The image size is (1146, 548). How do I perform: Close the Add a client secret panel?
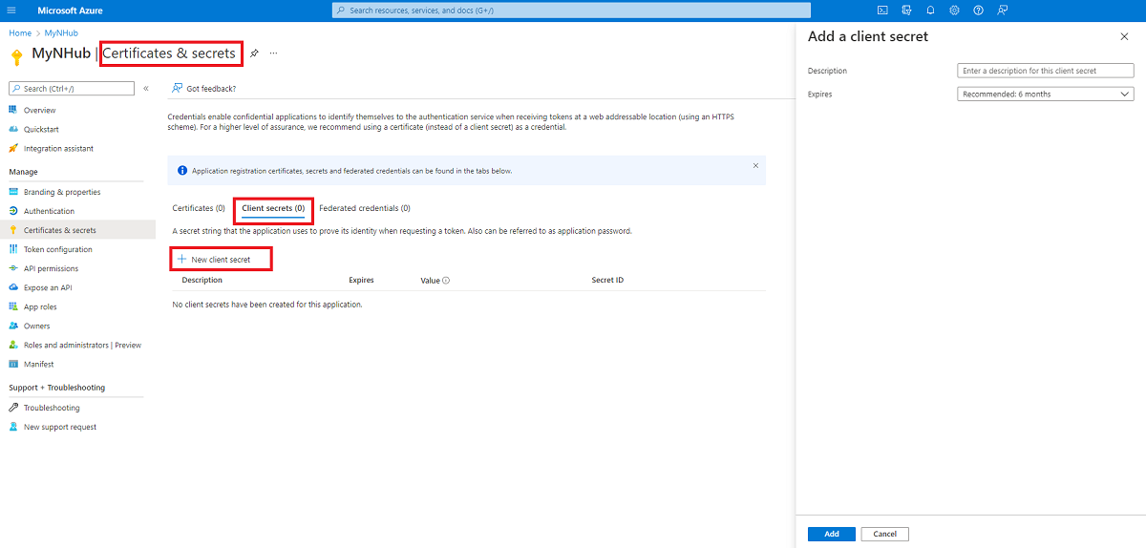[1124, 36]
